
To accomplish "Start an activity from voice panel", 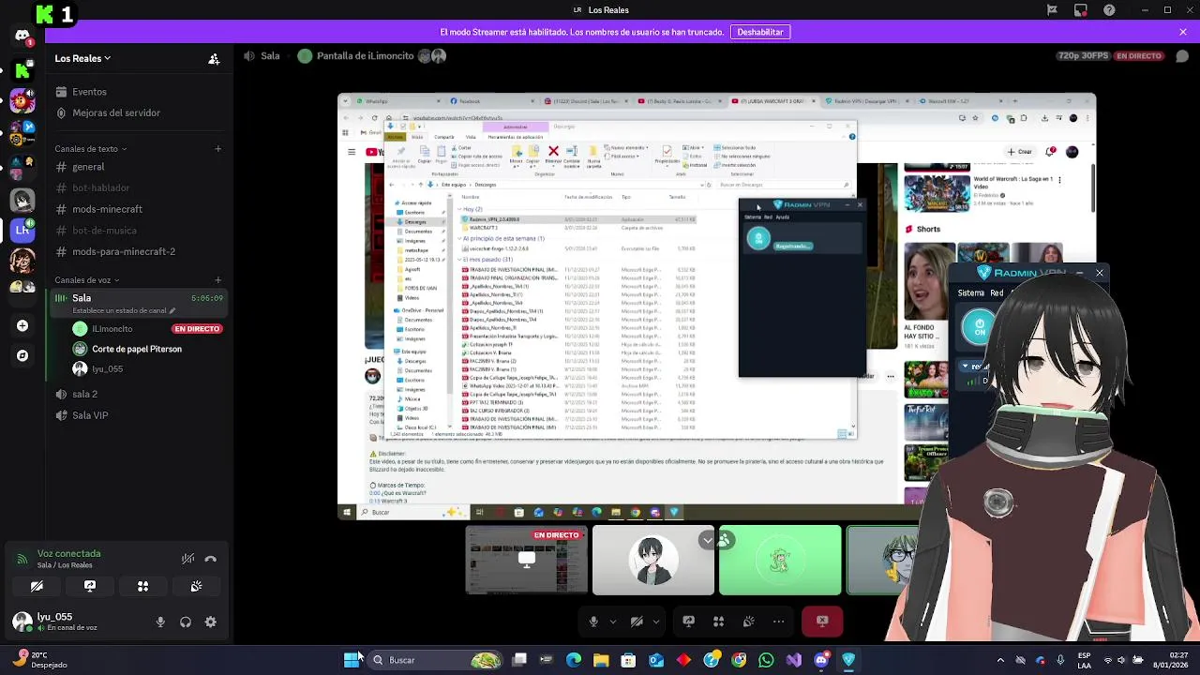I will point(143,586).
